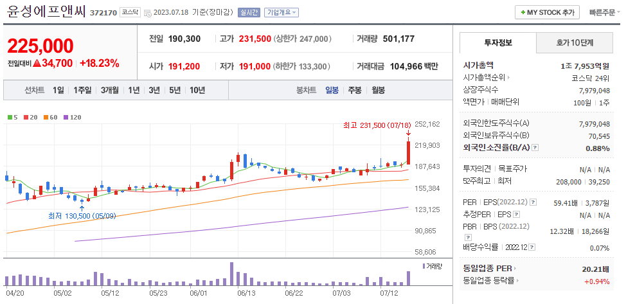The image size is (626, 304).
Task: Select the 일봉 daily candle chart
Action: coord(332,90)
